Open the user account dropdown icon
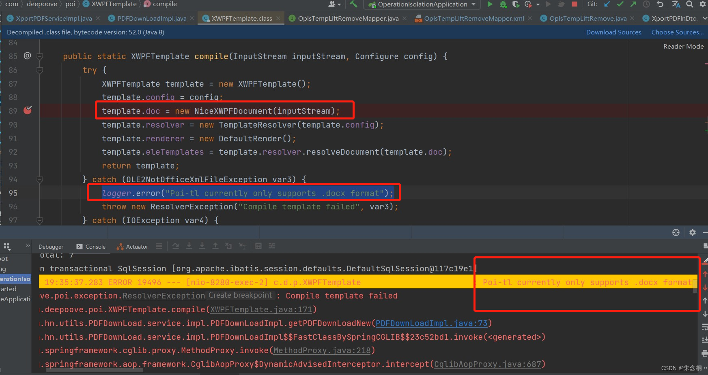Viewport: 708px width, 375px height. click(334, 4)
